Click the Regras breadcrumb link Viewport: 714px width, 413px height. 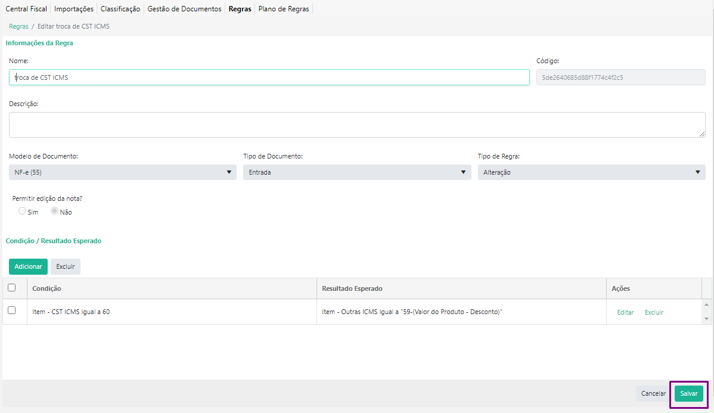click(18, 26)
